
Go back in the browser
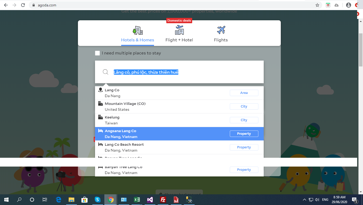coord(6,5)
